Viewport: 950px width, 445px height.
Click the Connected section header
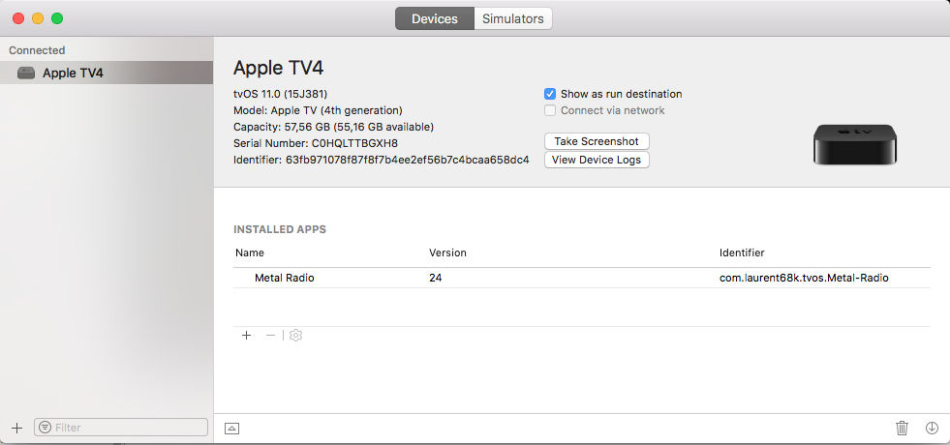[37, 50]
